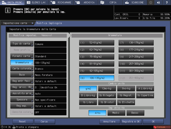The height and width of the screenshot is (129, 171).
Task: Click the Comune paper type value
Action: 50,44
